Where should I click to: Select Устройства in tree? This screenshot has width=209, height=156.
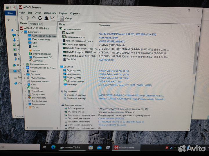point(36,91)
